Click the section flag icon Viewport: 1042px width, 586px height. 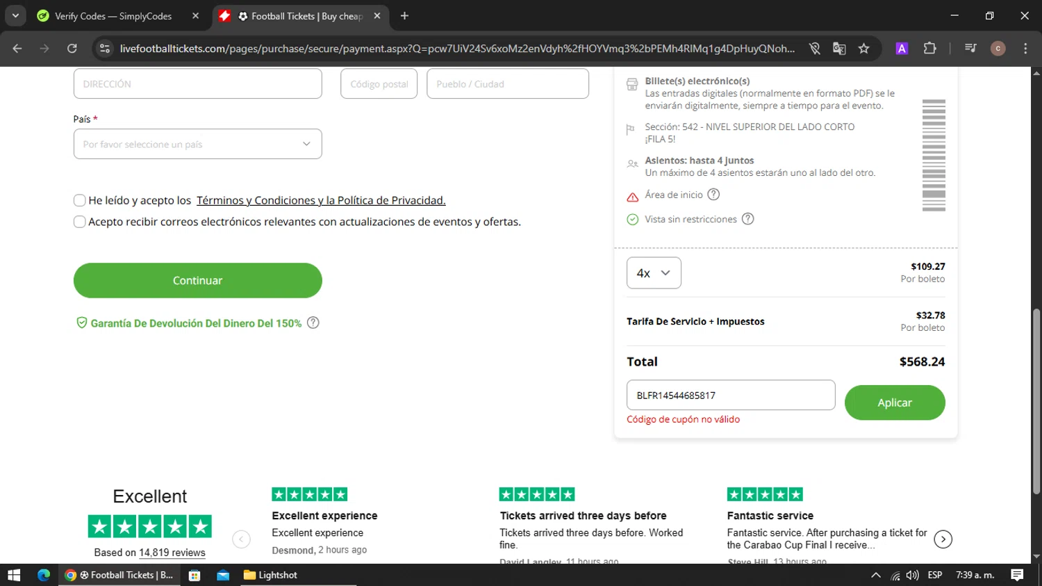[x=631, y=129]
